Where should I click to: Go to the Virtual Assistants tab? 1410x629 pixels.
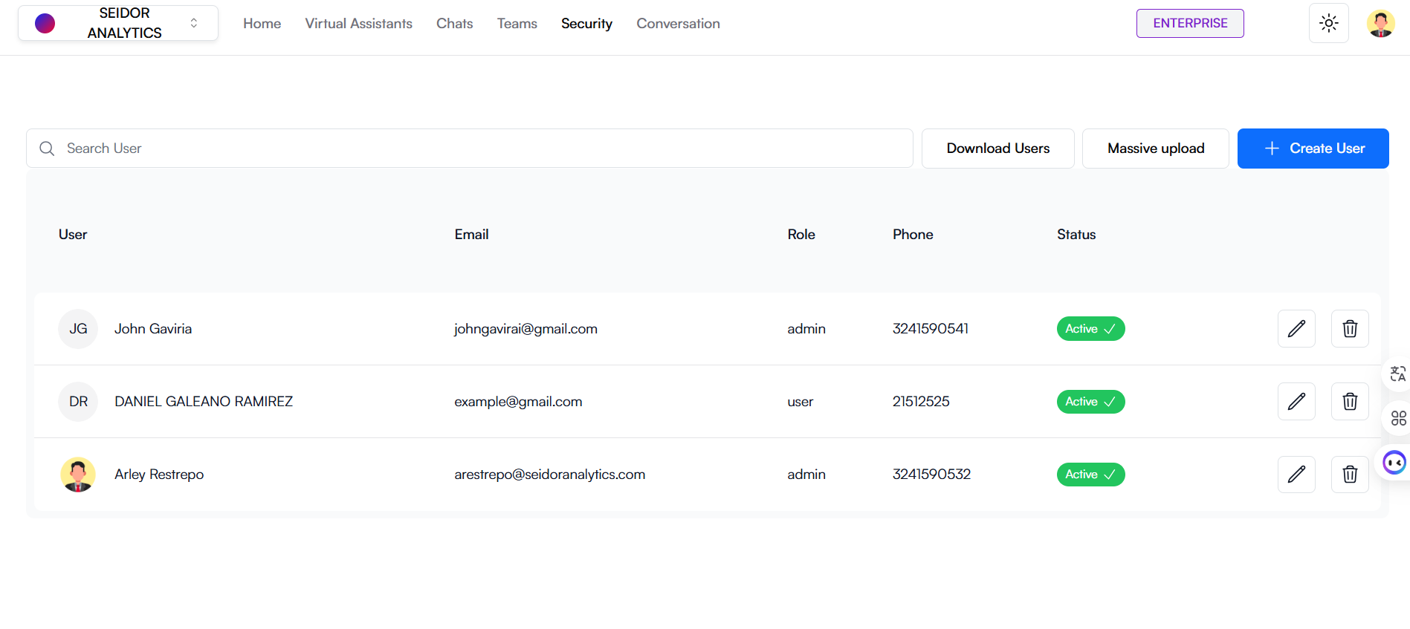pos(358,24)
